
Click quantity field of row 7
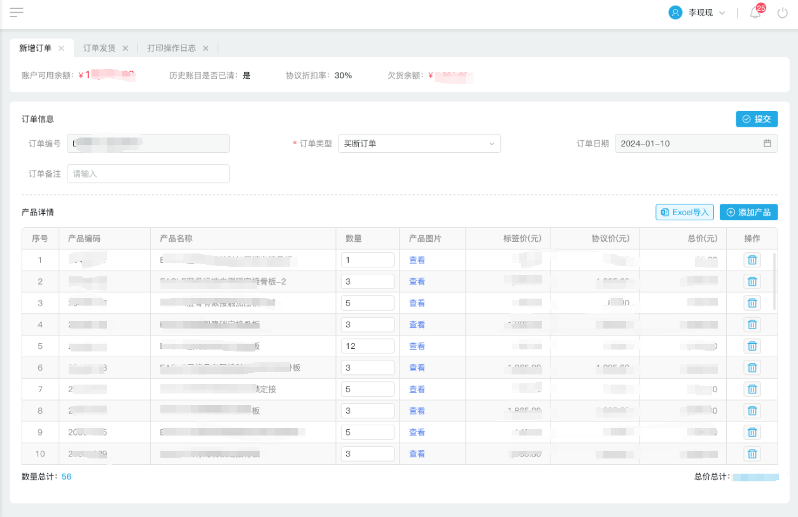pyautogui.click(x=368, y=389)
